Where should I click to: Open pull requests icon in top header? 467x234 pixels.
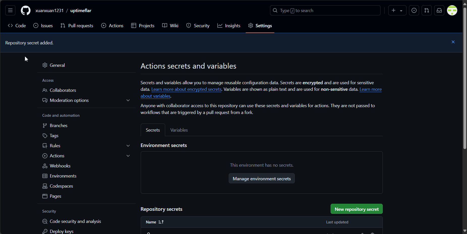pos(427,10)
